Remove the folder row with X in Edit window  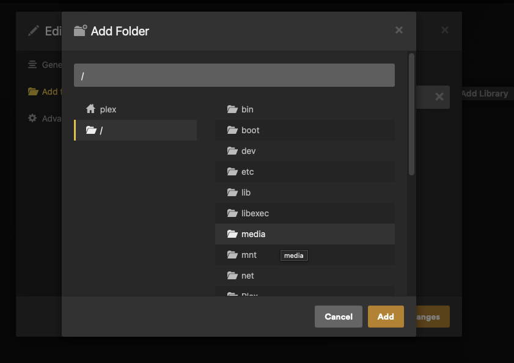(439, 97)
